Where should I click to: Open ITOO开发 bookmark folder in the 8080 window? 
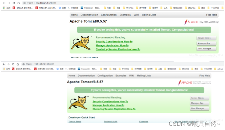pyautogui.click(x=206, y=69)
